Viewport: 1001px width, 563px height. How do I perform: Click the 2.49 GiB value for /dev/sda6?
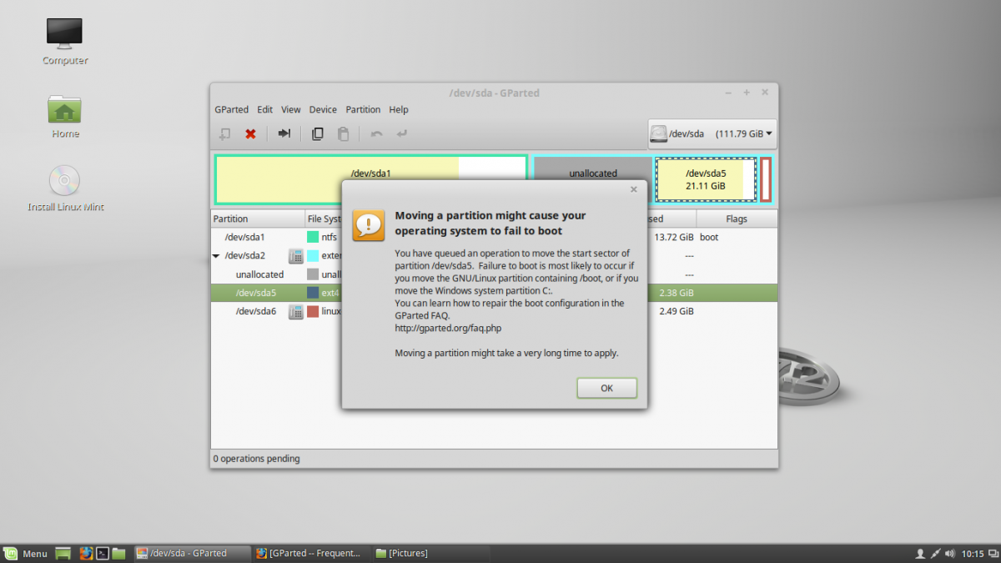click(x=677, y=311)
